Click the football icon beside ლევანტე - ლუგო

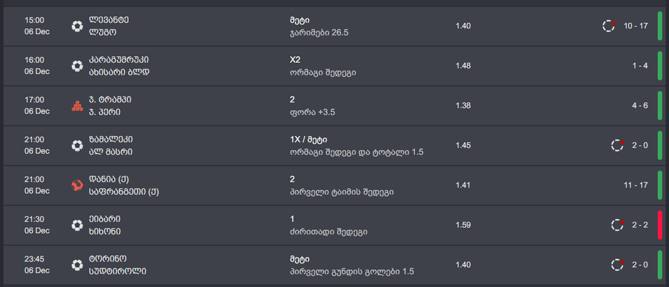point(78,26)
